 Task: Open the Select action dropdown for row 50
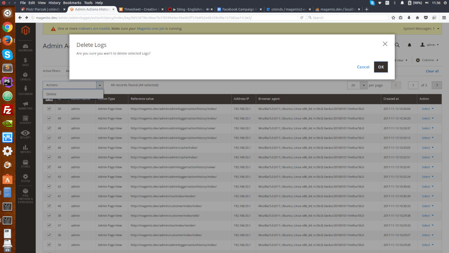tap(428, 109)
